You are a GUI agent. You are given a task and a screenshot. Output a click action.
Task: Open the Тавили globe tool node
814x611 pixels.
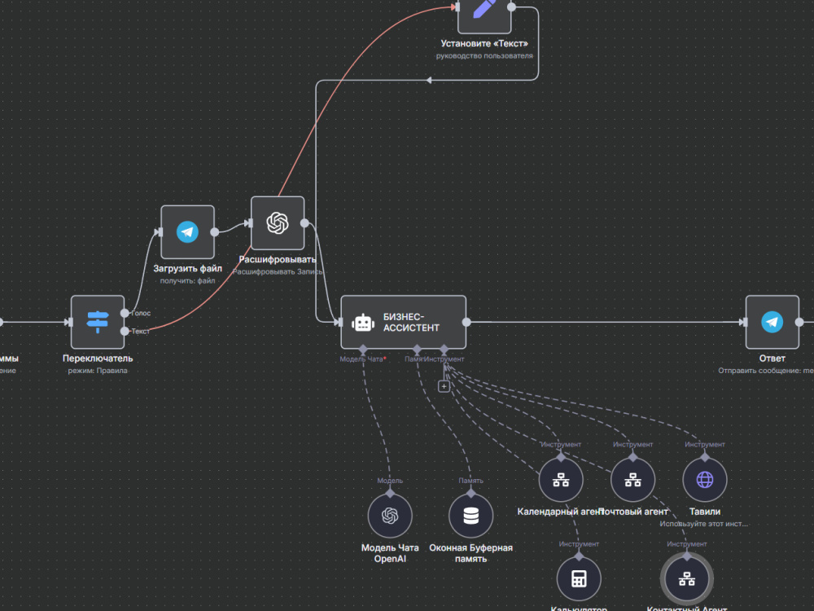704,480
